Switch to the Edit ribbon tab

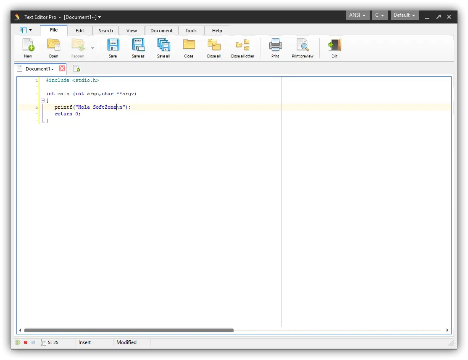pyautogui.click(x=80, y=30)
